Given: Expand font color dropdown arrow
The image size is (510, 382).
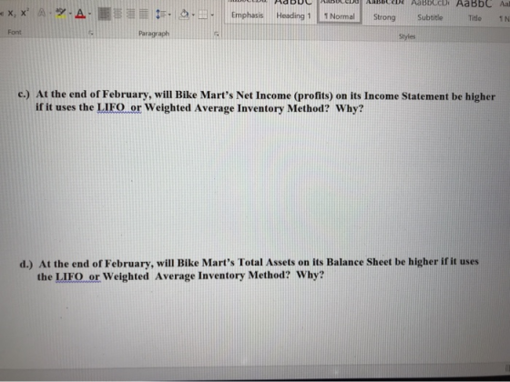Looking at the screenshot, I should tap(89, 15).
